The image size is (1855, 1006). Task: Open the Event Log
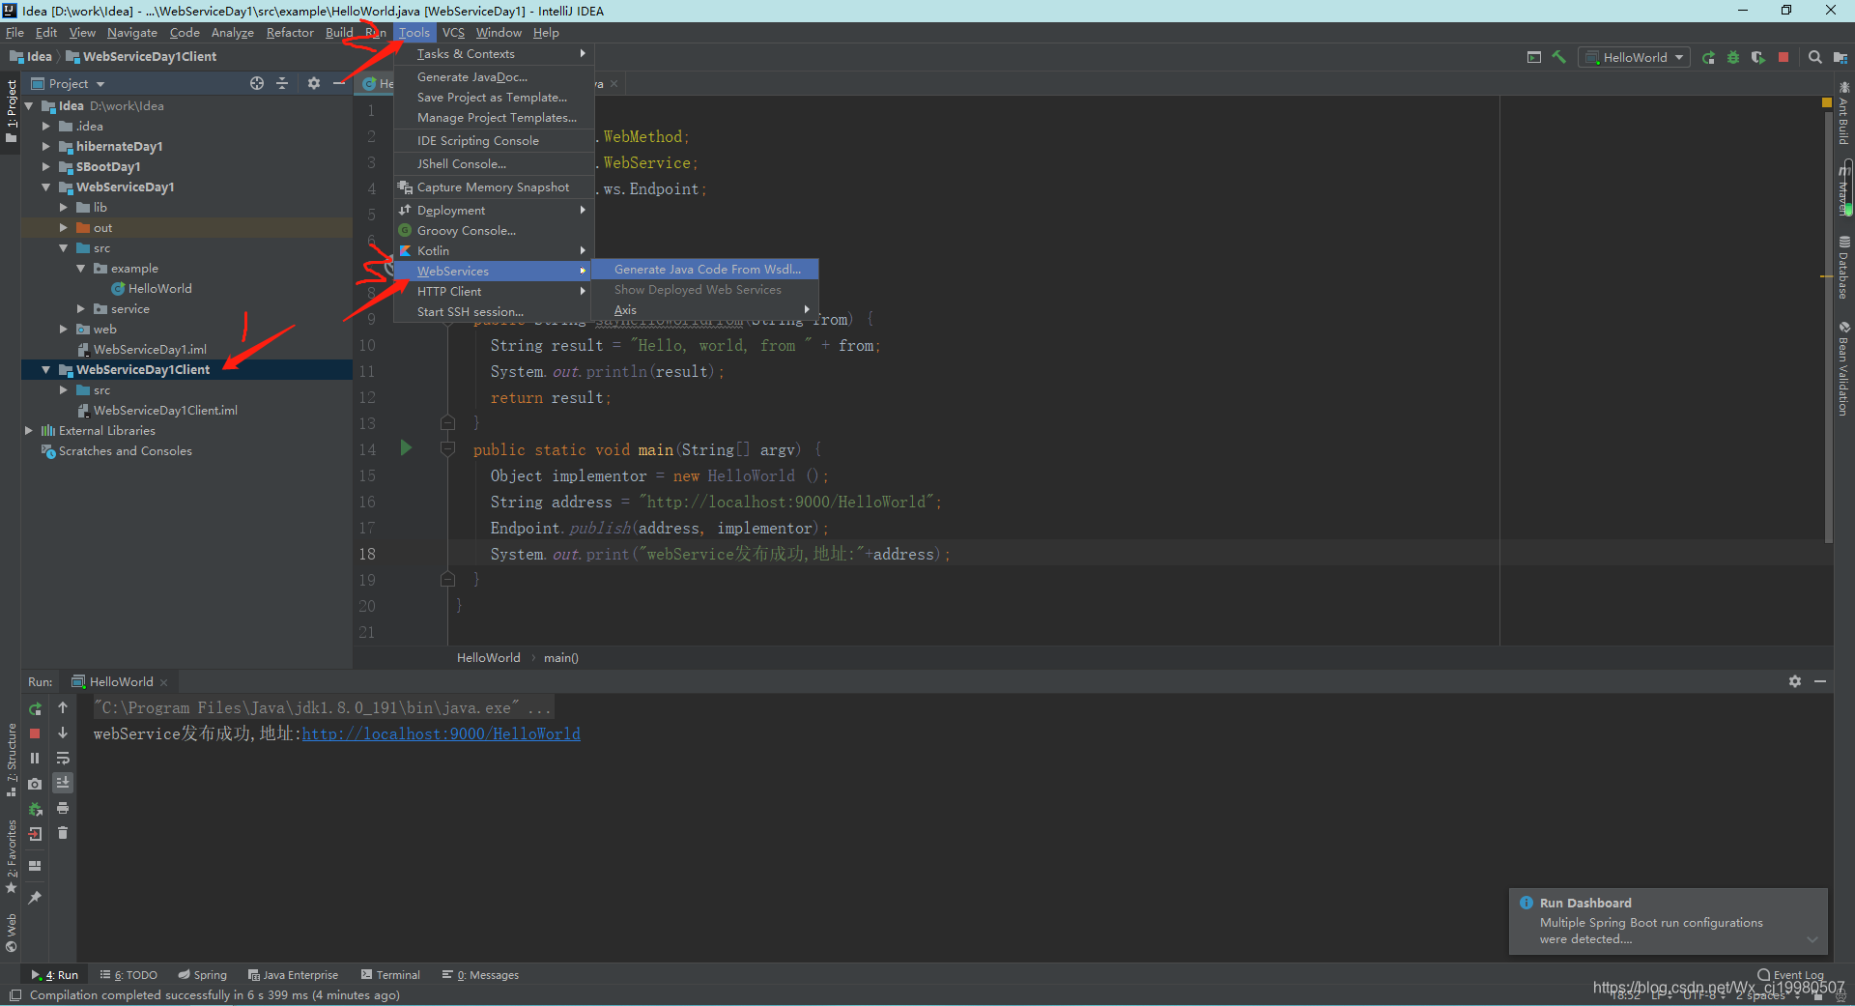pos(1790,975)
